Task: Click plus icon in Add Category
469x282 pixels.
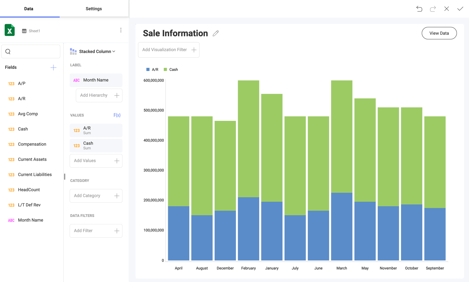Action: point(117,196)
